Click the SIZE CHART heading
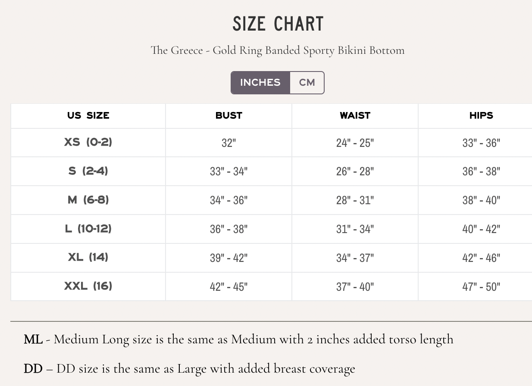This screenshot has width=532, height=386. 278,24
